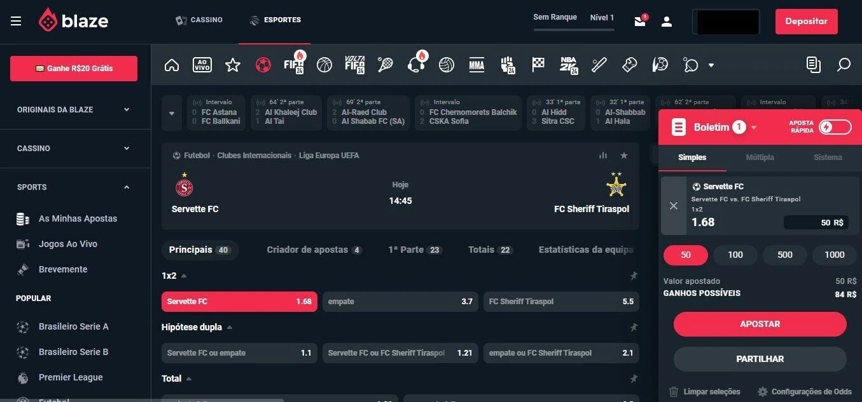862x402 pixels.
Task: Pin the Hipótese dupla market
Action: 634,327
